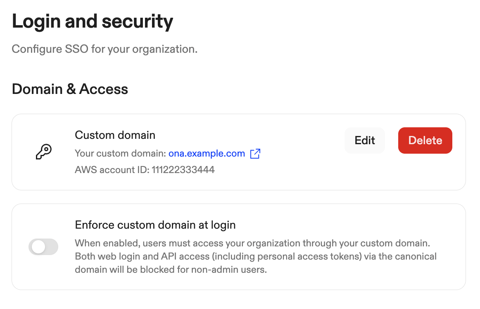Image resolution: width=480 pixels, height=309 pixels.
Task: Turn on the custom domain enforcement switch
Action: [43, 246]
